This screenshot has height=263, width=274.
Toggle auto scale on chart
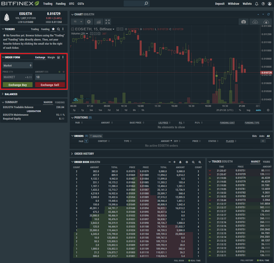[259, 110]
